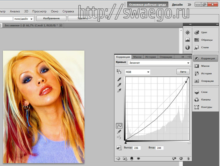
Task: Open the Navigator wheel panel icon
Action: (x=187, y=32)
